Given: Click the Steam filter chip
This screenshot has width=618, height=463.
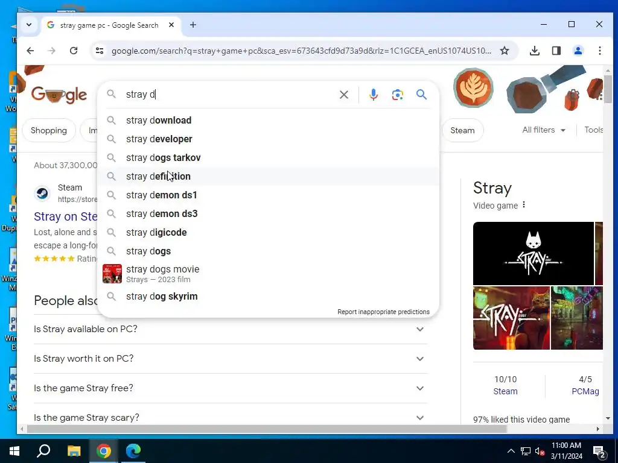Looking at the screenshot, I should click(x=462, y=130).
